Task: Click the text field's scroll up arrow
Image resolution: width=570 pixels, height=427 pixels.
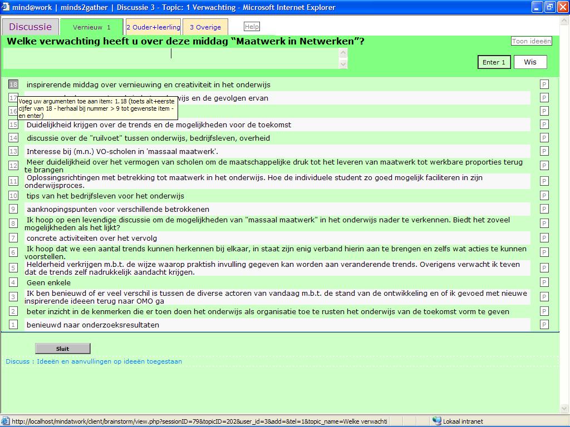Action: point(343,53)
